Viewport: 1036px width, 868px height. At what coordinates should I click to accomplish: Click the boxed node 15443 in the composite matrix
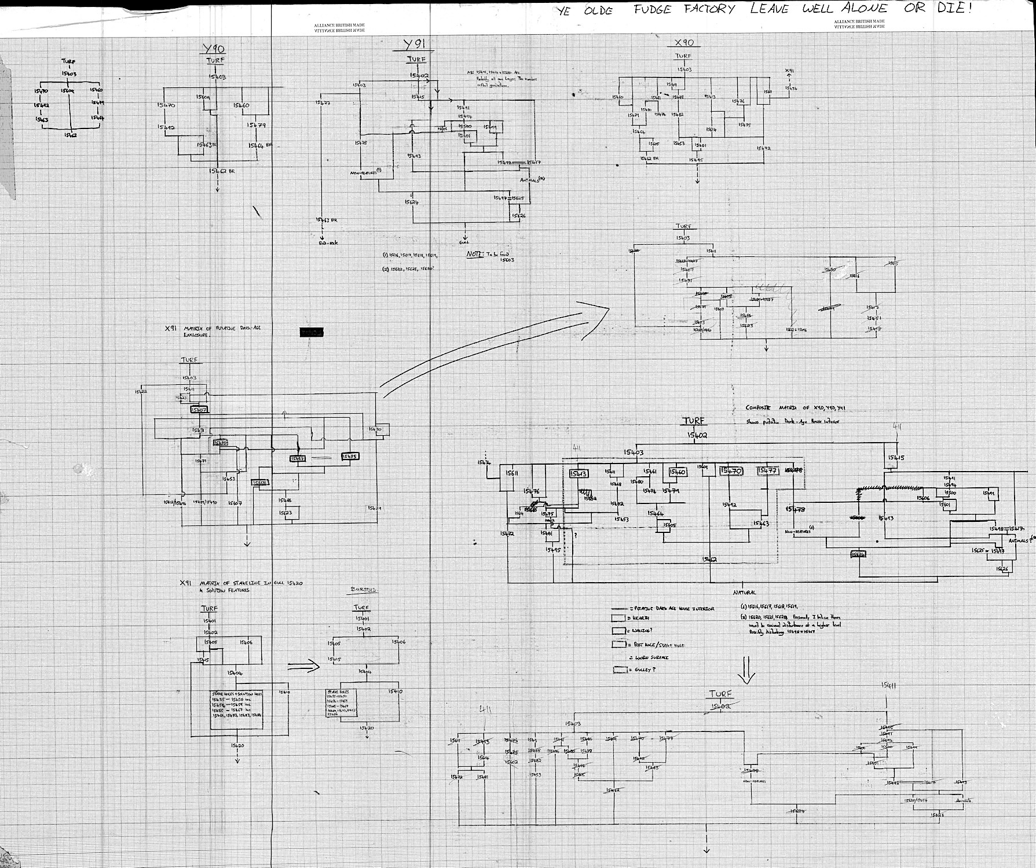point(578,473)
